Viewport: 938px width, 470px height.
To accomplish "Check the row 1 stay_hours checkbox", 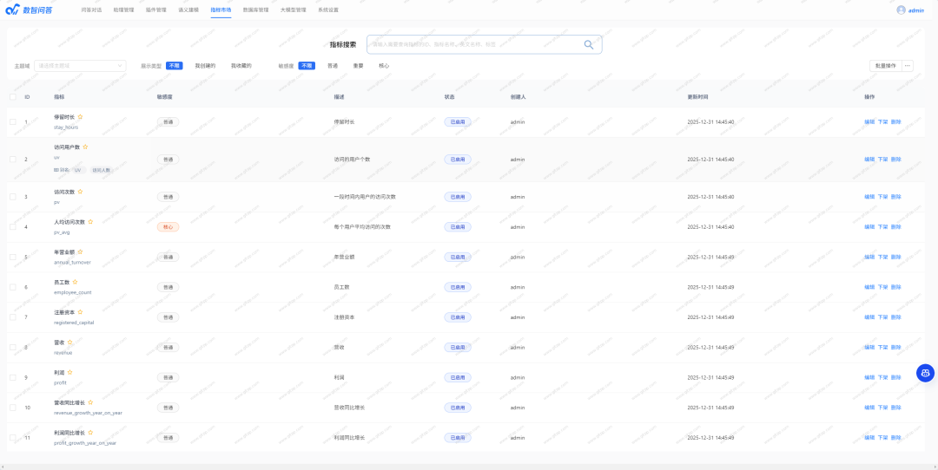I will pyautogui.click(x=13, y=121).
